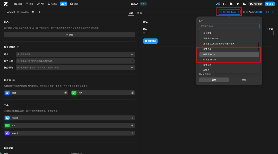Click the 双子星 3 flash model selector button

(229, 12)
